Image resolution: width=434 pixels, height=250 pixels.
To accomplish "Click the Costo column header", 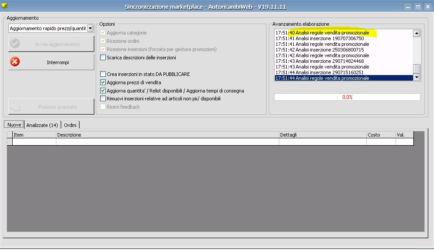I will [381, 135].
